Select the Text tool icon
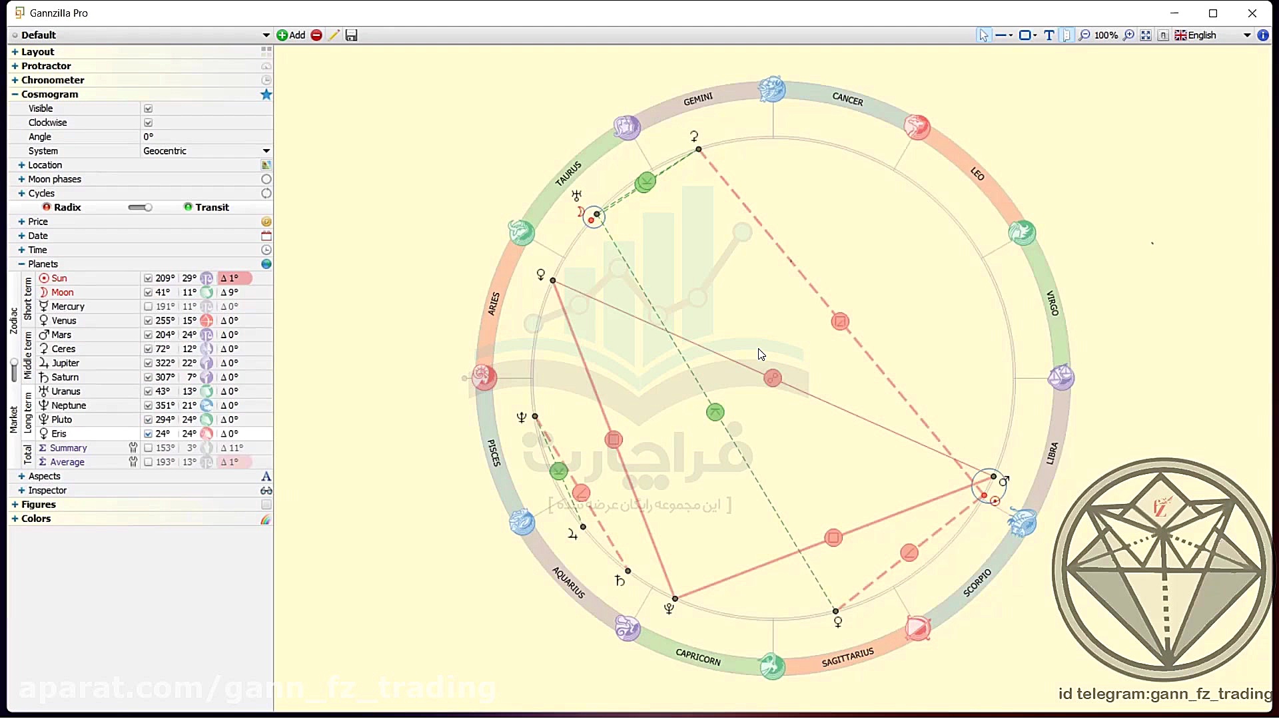 click(x=1049, y=35)
